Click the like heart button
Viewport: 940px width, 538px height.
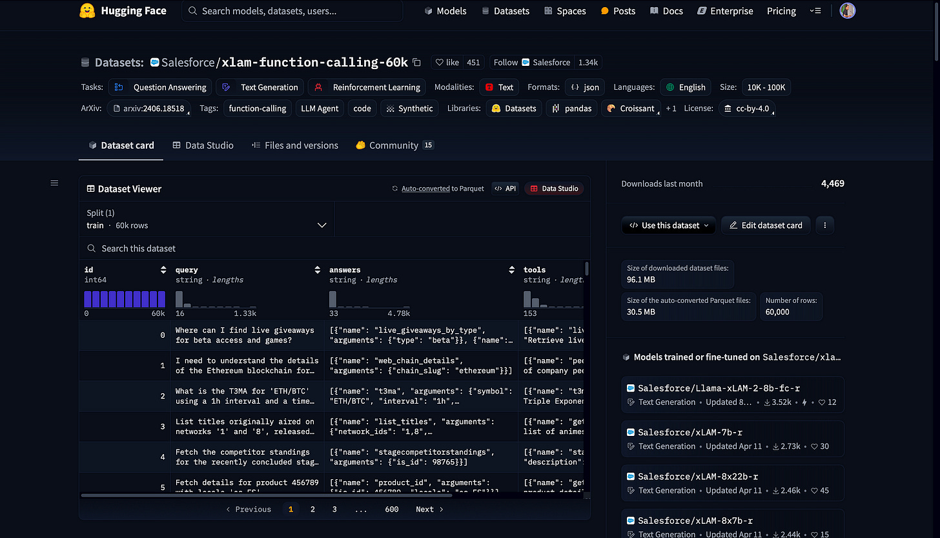(x=447, y=63)
